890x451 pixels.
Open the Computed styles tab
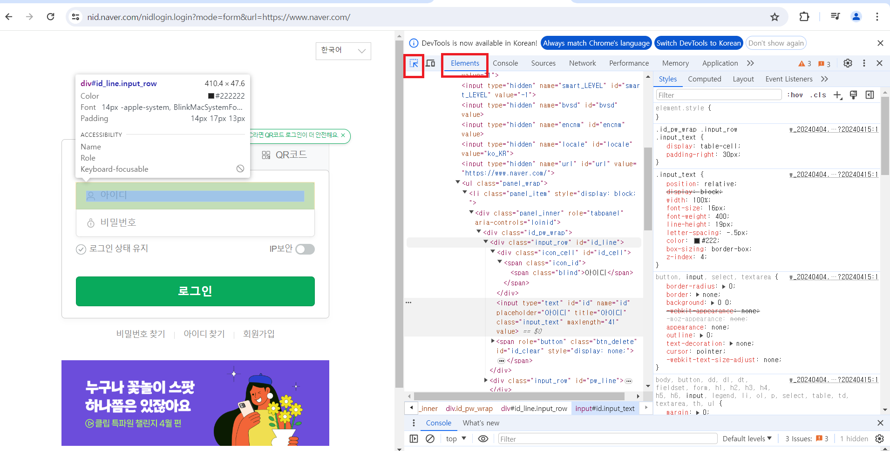tap(705, 79)
